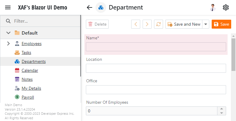Click the orange Save button
This screenshot has width=236, height=121.
221,24
